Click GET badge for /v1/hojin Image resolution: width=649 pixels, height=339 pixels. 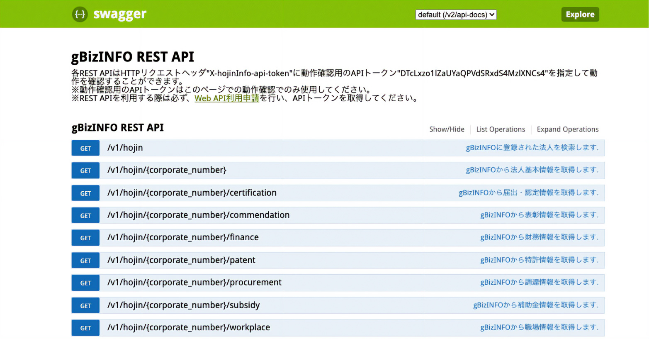(x=85, y=148)
